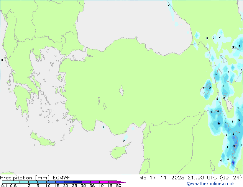Click the island of Cyprus on the map
The width and height of the screenshot is (243, 187).
(118, 152)
